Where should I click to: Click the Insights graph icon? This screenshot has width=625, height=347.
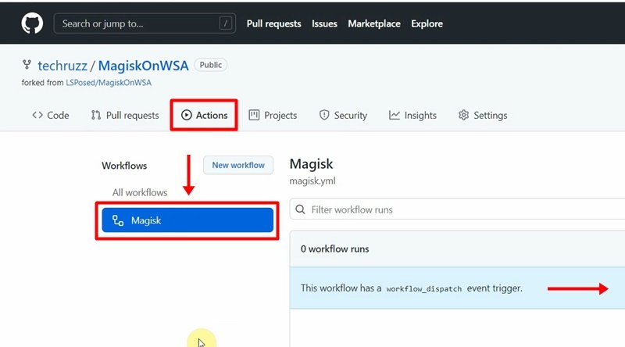395,115
